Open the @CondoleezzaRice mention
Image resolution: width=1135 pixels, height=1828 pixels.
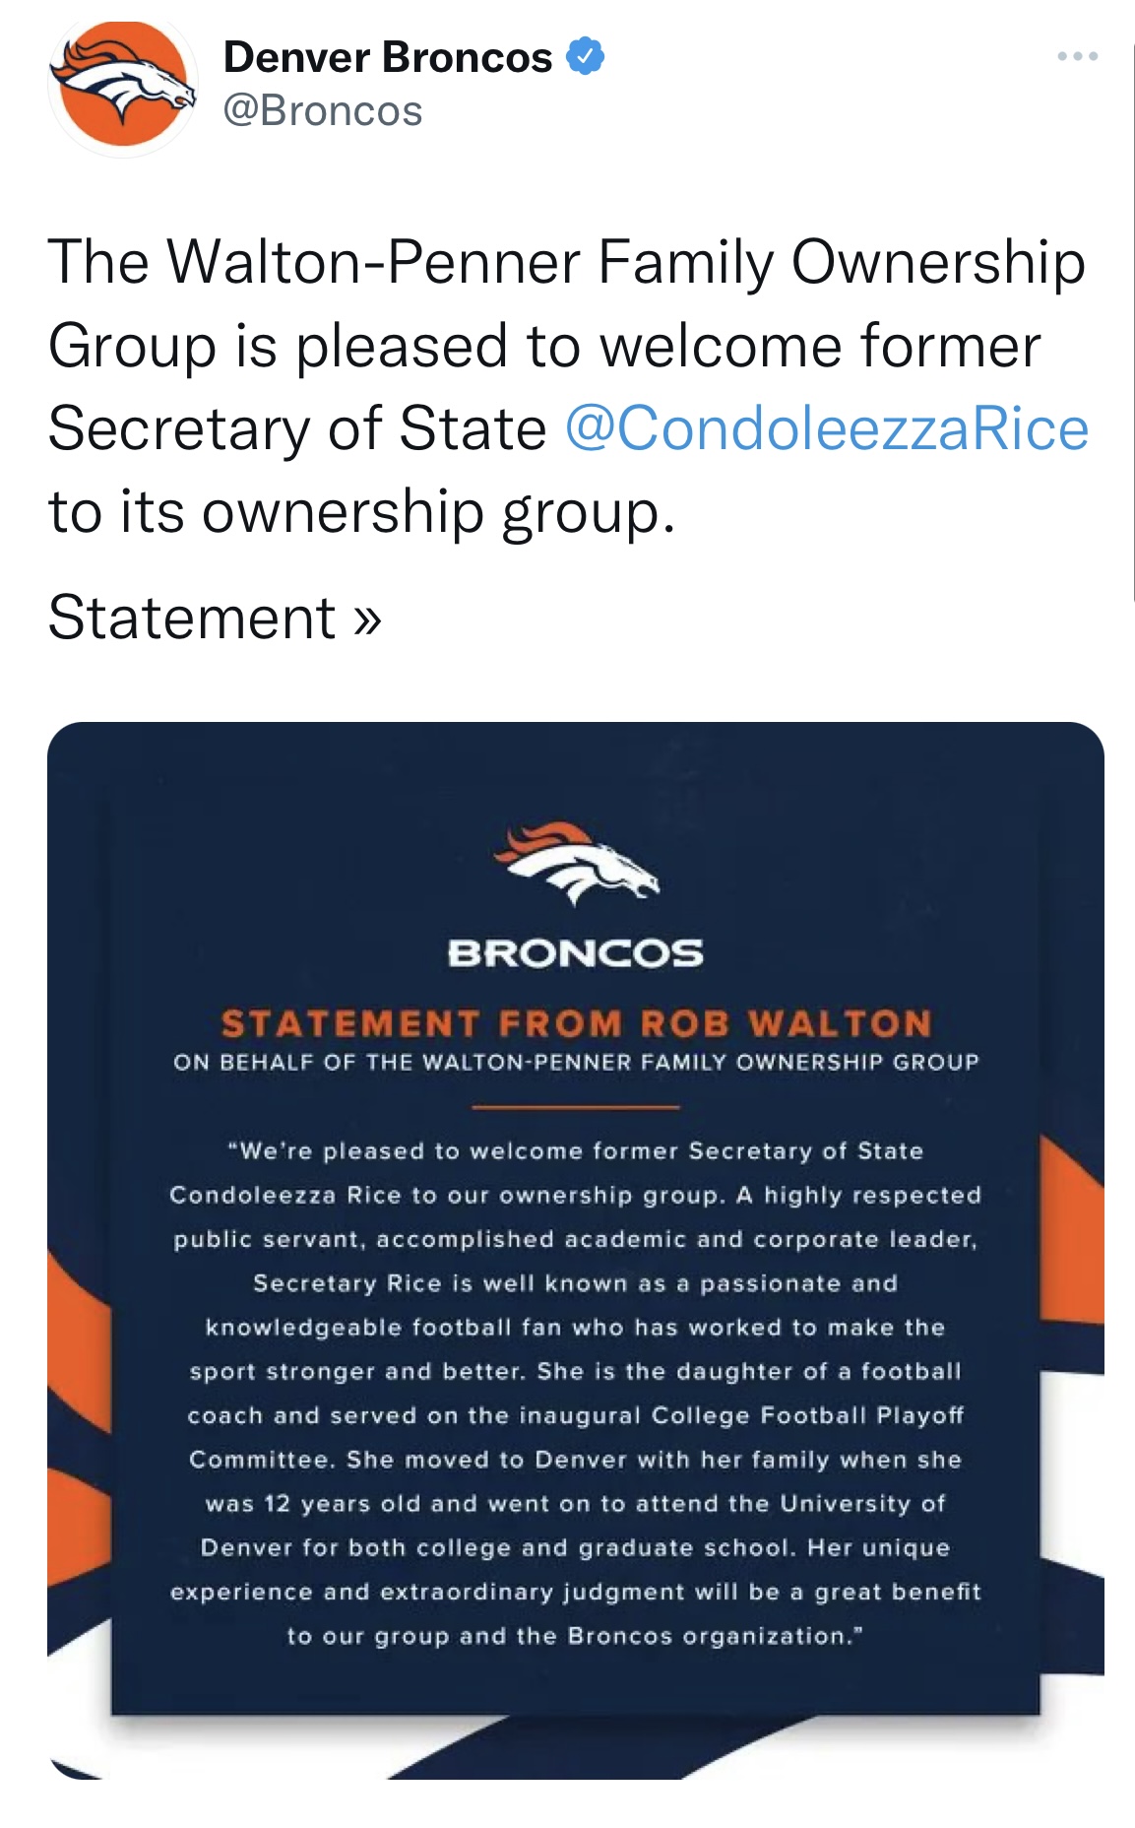point(827,426)
